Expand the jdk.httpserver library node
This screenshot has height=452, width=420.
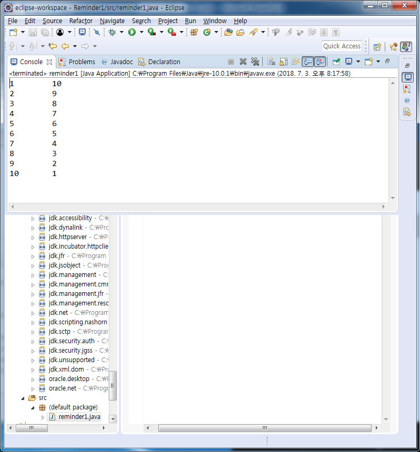(x=33, y=238)
